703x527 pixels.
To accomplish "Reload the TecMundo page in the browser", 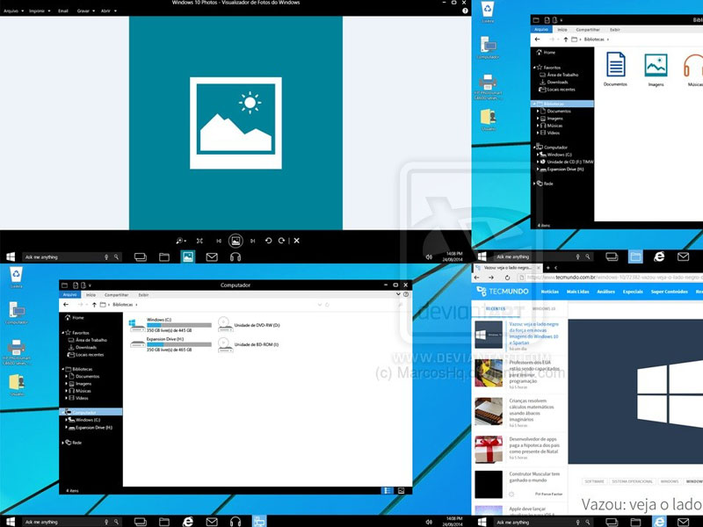I will pos(507,278).
